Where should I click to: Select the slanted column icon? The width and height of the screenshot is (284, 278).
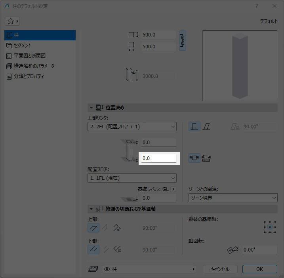(x=207, y=127)
